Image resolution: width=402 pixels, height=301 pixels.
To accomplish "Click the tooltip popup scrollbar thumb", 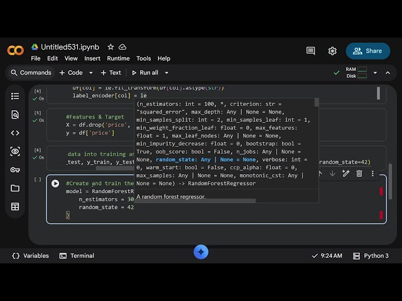I will pos(317,103).
